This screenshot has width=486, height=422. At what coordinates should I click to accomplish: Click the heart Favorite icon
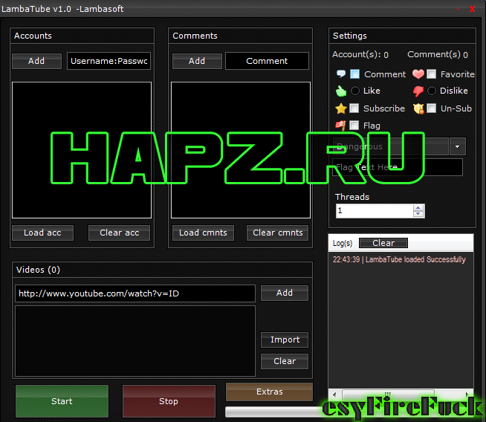[x=418, y=74]
